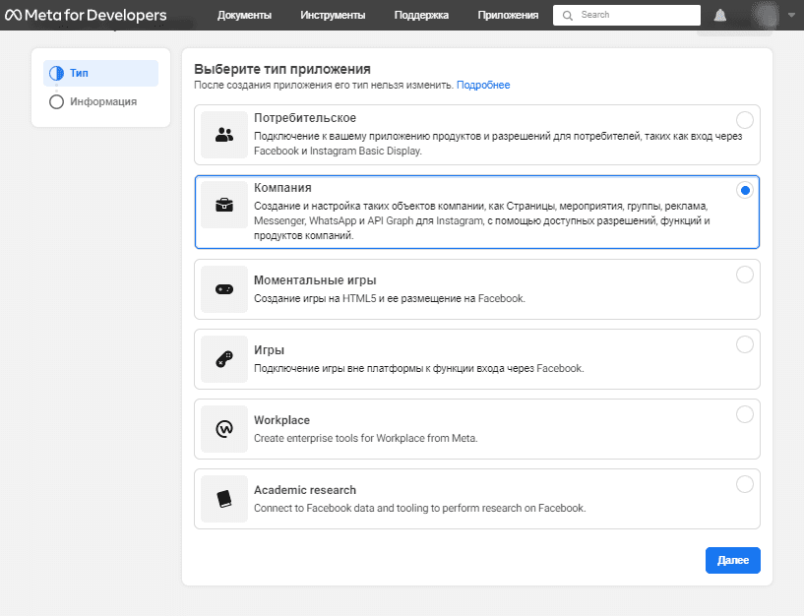Click the Academic research card title
Viewport: 804px width, 616px height.
coord(305,490)
